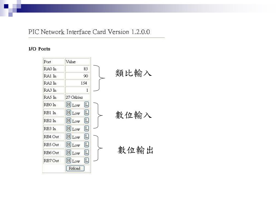Click the RA3 In port label

click(x=50, y=90)
